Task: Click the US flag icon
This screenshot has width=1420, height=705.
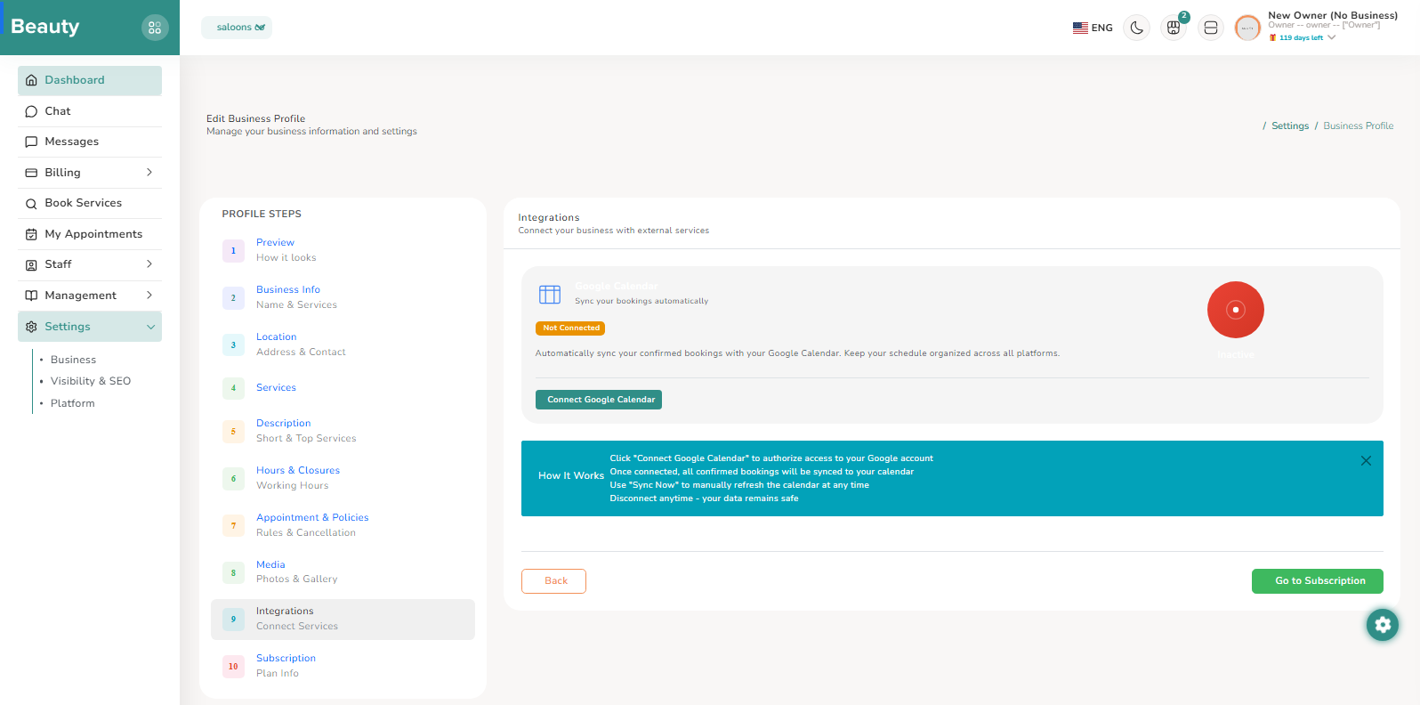Action: (x=1080, y=28)
